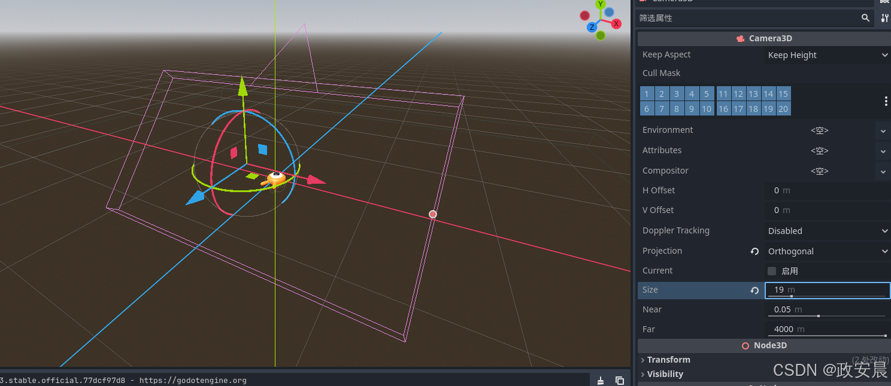Image resolution: width=891 pixels, height=386 pixels.
Task: Click the Y axis on the view gizmo
Action: click(x=601, y=5)
